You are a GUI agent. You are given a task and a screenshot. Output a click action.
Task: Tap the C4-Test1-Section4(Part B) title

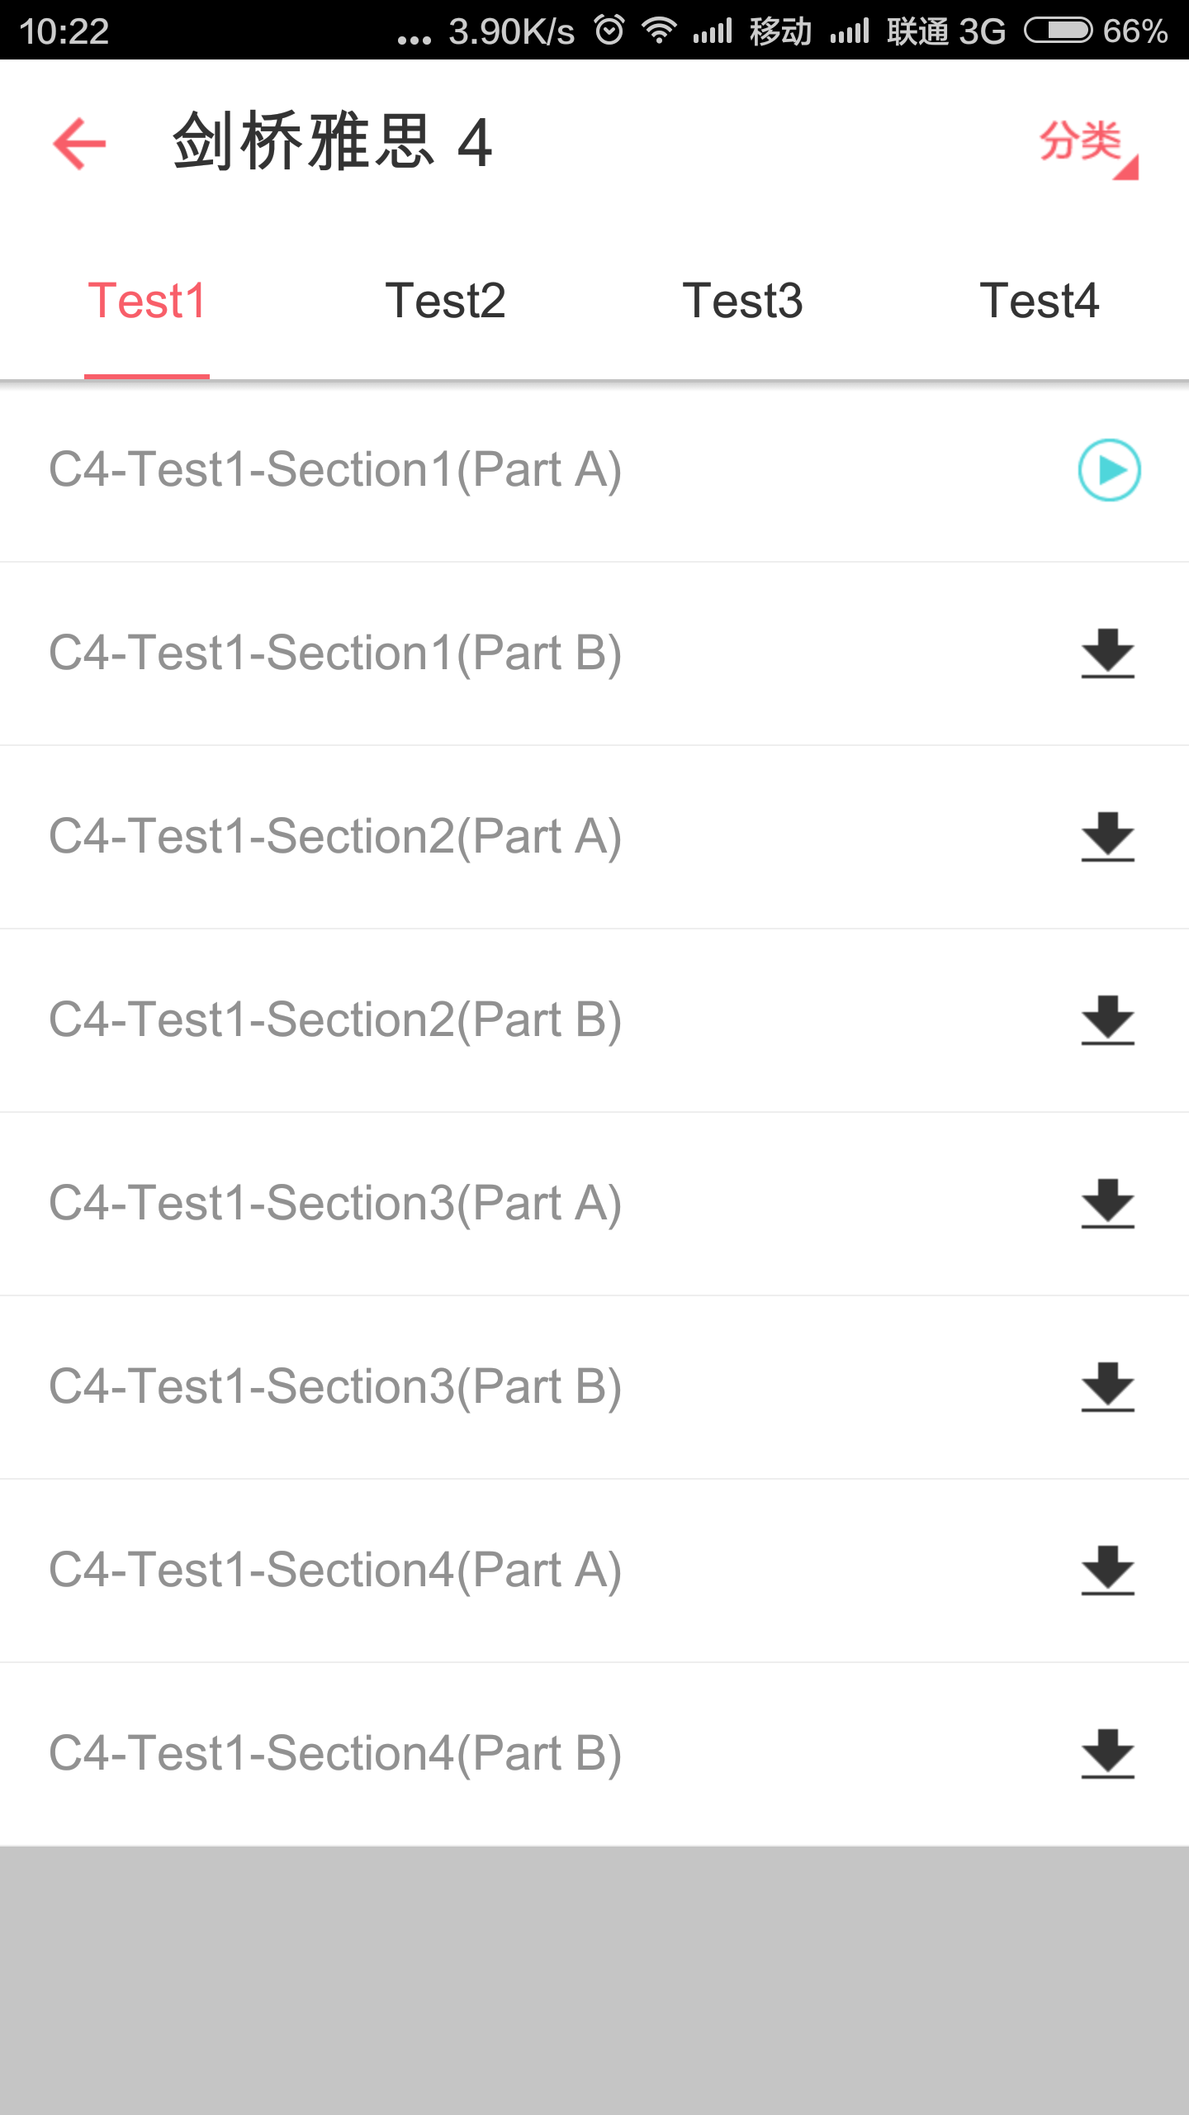click(x=334, y=1754)
